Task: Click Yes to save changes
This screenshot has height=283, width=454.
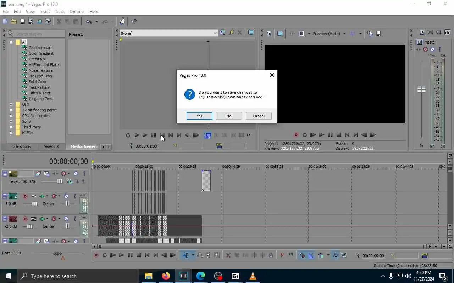Action: 199,116
